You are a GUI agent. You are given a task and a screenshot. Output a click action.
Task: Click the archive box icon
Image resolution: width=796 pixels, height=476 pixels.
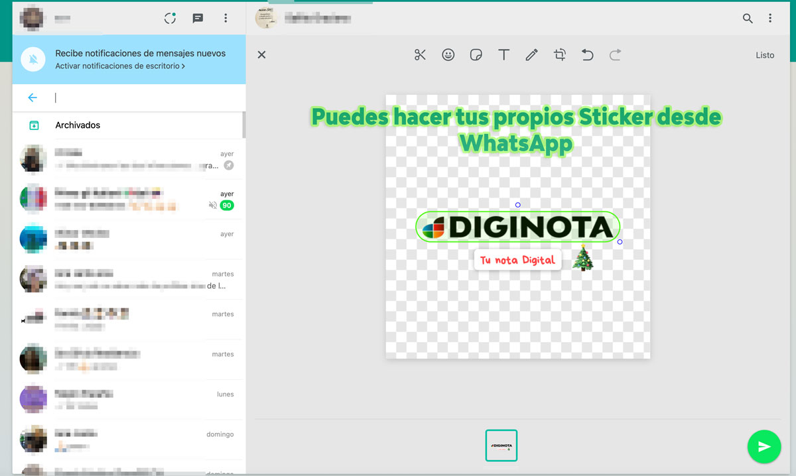34,125
